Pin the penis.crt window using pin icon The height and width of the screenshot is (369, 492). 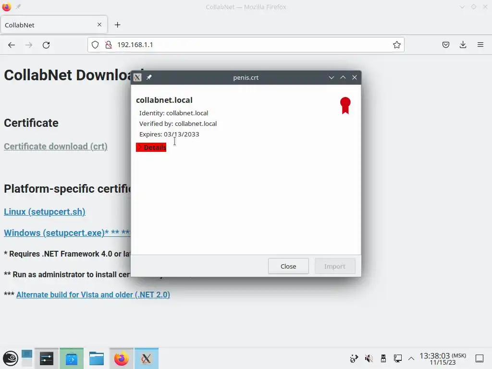click(149, 77)
